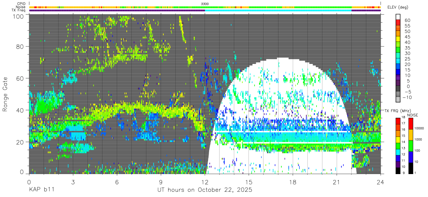The image size is (428, 197).
Task: Click the 'NOISE' legend title
Action: [413, 115]
